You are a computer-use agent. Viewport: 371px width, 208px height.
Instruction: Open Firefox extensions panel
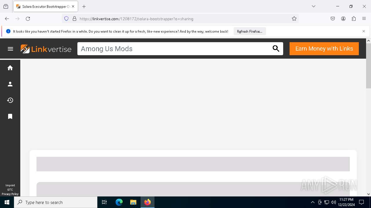354,19
